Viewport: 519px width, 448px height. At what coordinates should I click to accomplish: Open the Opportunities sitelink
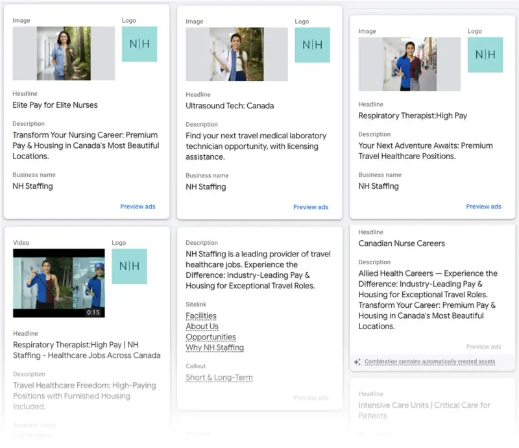click(211, 337)
